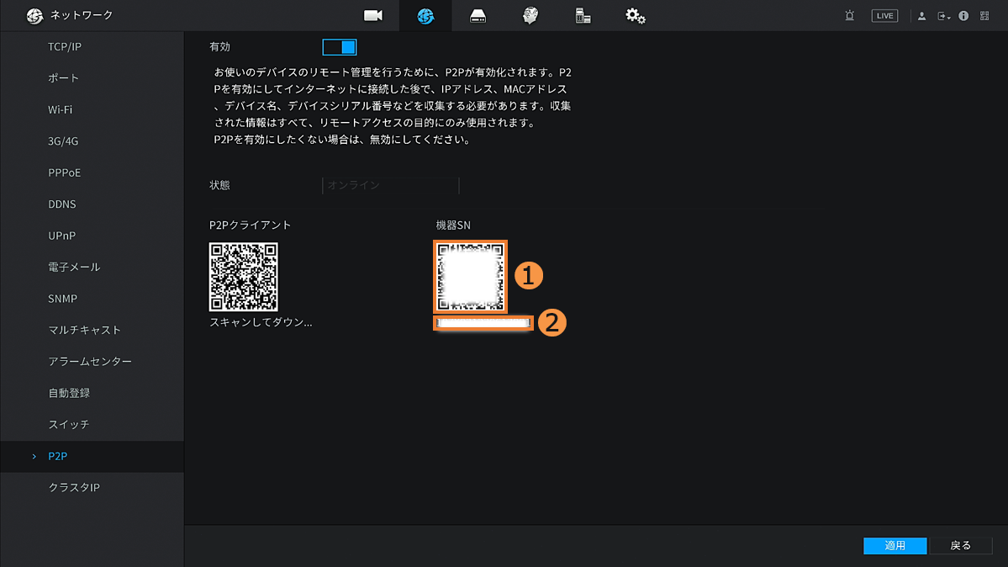
Task: Open the camera settings icon
Action: [x=372, y=16]
